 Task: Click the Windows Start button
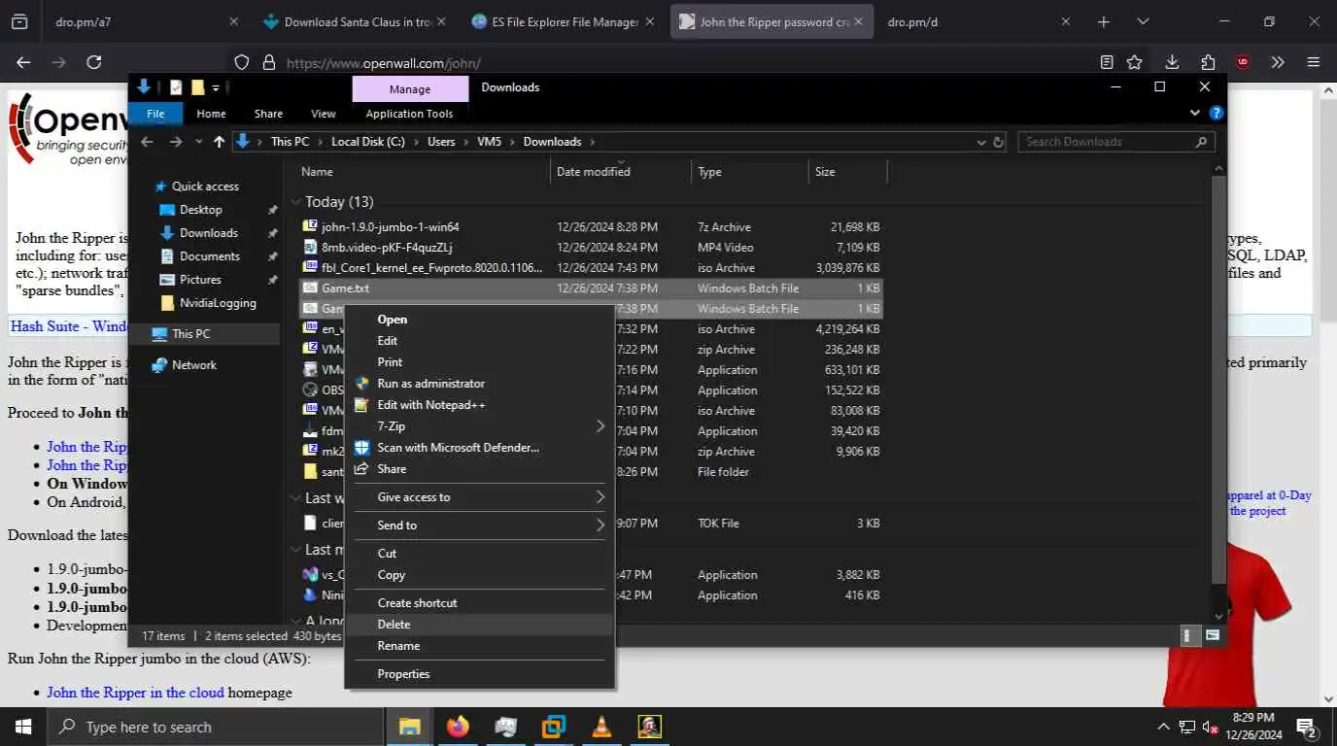(22, 727)
